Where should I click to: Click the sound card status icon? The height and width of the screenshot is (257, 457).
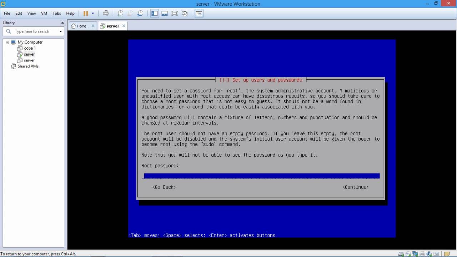coord(429,254)
